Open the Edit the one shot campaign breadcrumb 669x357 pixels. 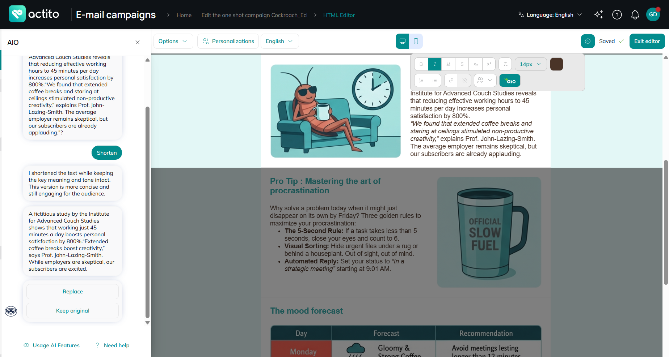(x=254, y=15)
